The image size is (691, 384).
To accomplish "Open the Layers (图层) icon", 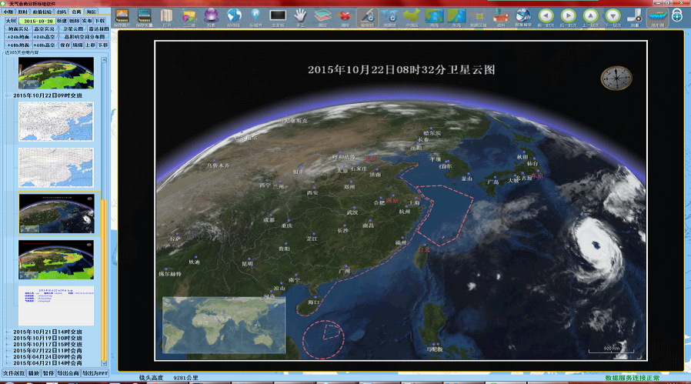I will (322, 18).
